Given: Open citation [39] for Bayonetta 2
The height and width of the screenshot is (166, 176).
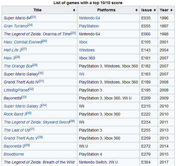Looking at the screenshot, I should (x=27, y=145).
